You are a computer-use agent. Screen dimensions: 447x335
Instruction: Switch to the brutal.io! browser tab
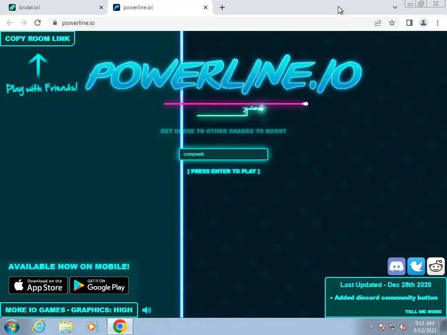pos(54,7)
